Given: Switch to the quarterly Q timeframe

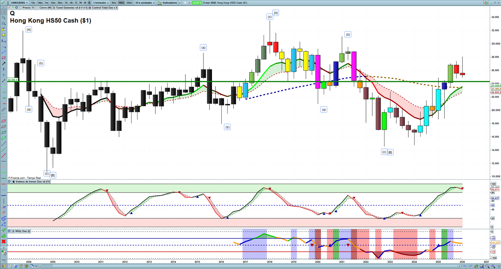Looking at the screenshot, I should coord(89,3).
